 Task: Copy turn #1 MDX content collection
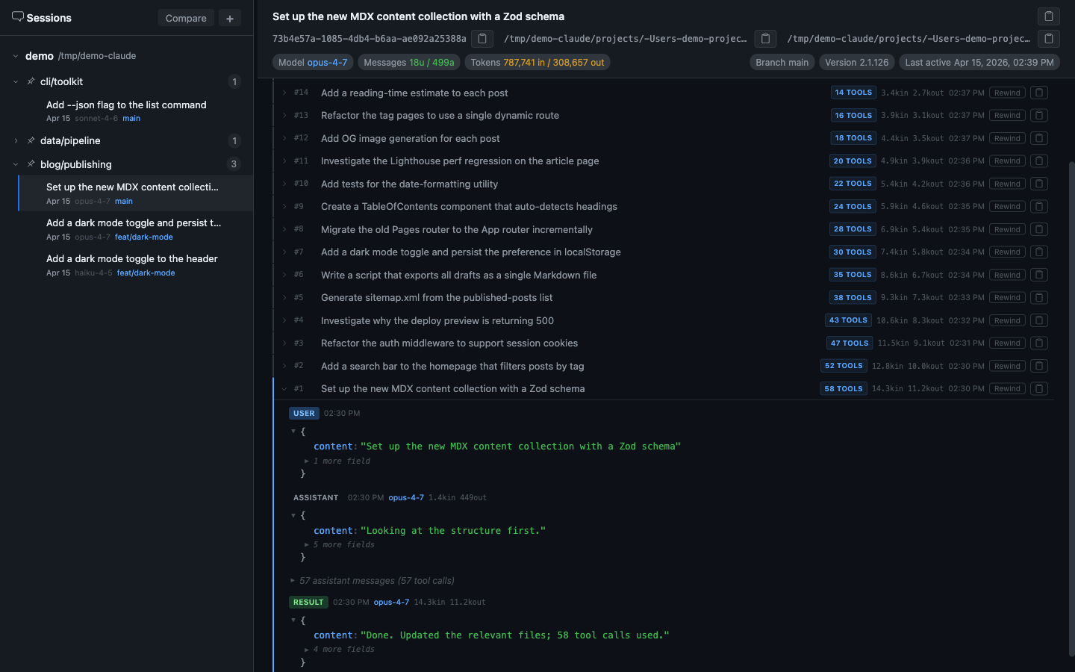coord(1039,388)
